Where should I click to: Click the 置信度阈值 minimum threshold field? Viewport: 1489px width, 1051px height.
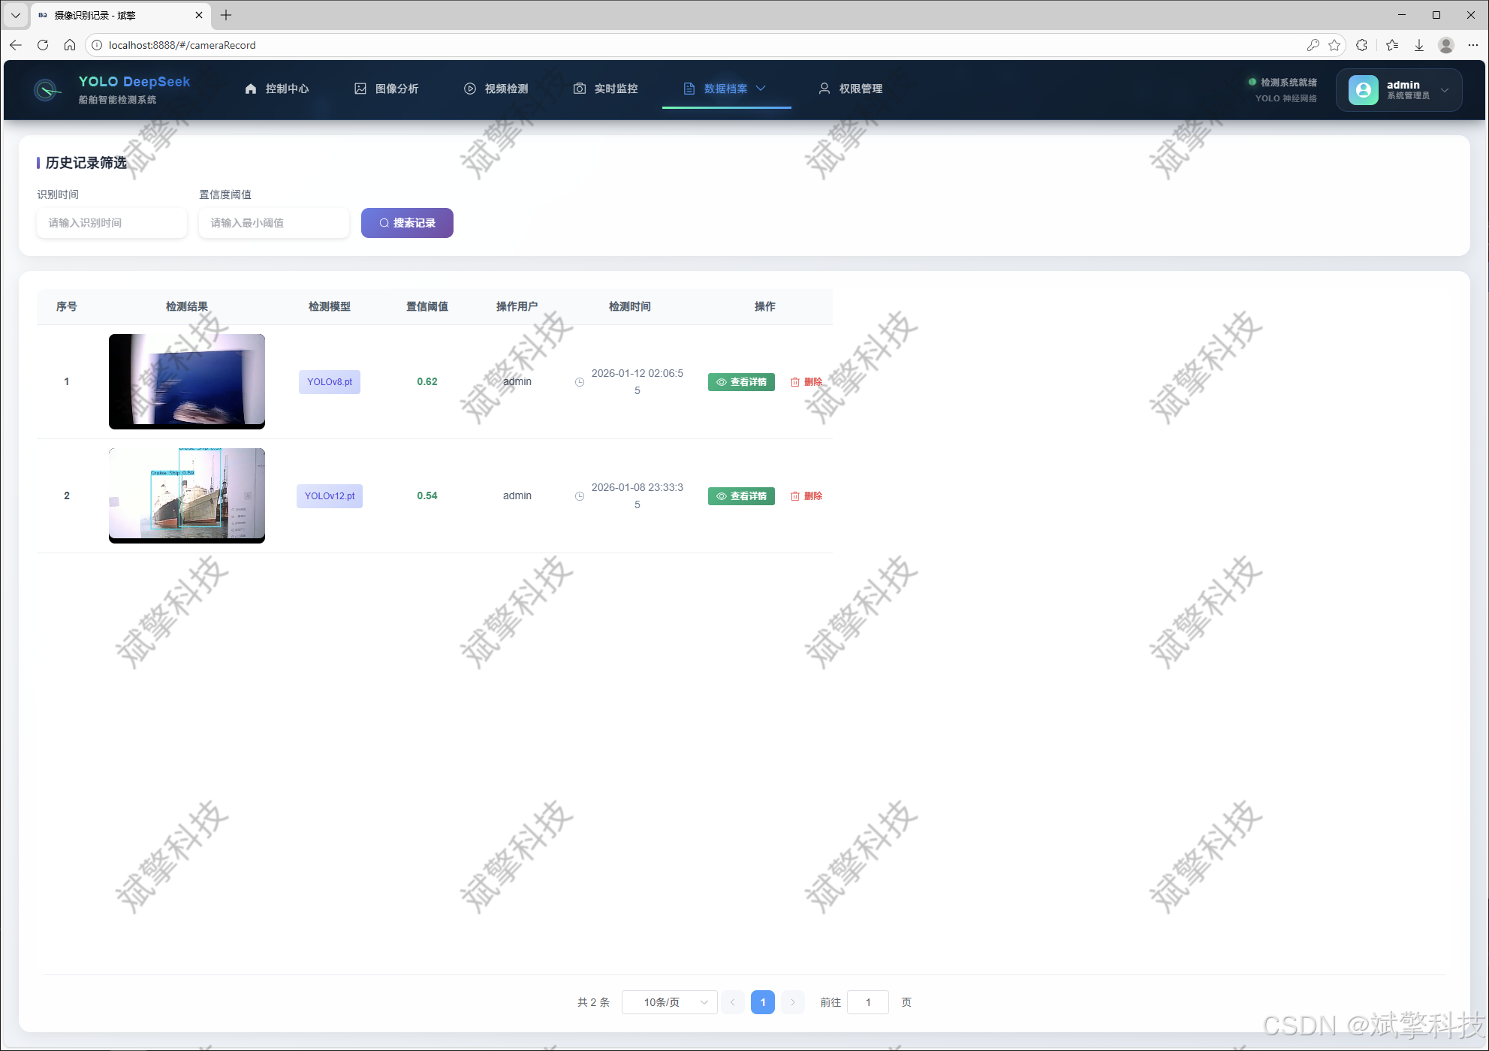274,223
